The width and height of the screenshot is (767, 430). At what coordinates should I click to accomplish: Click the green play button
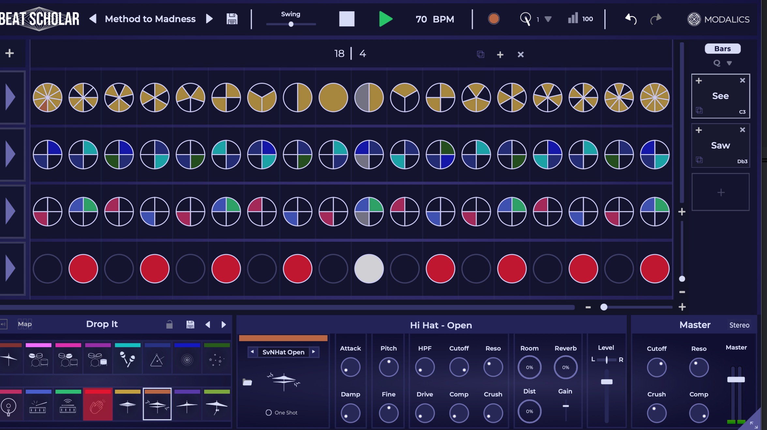click(385, 19)
